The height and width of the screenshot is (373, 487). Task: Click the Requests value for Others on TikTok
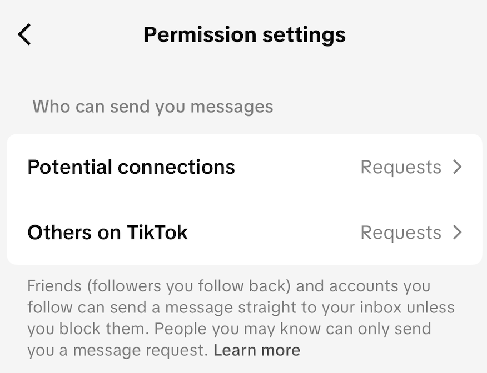(400, 232)
